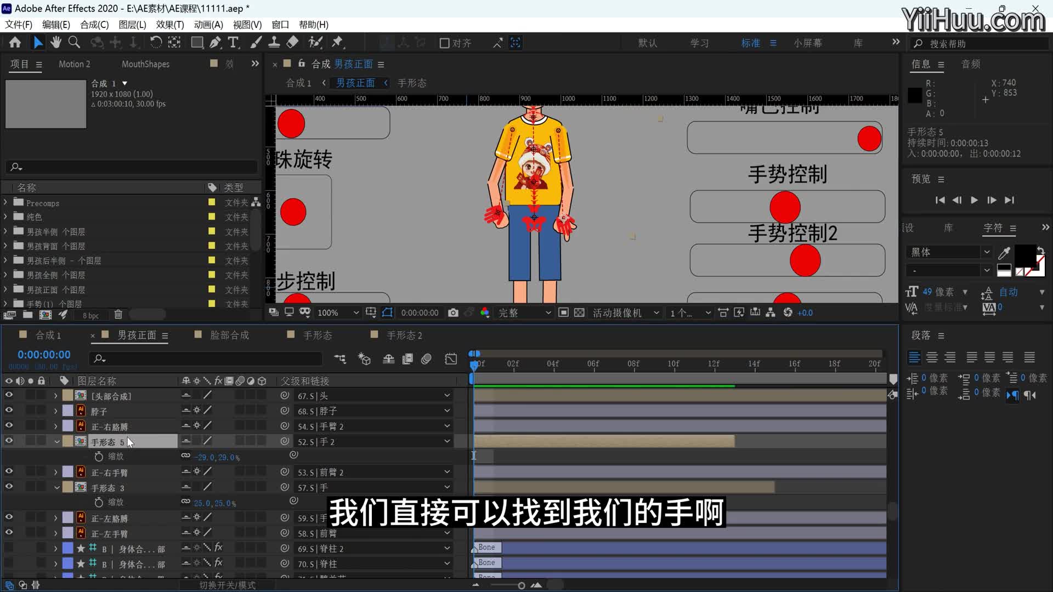The height and width of the screenshot is (592, 1053).
Task: Delete selected project item with trash icon
Action: (118, 315)
